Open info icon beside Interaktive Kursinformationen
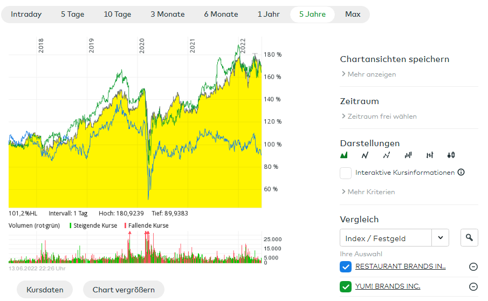 pyautogui.click(x=461, y=173)
